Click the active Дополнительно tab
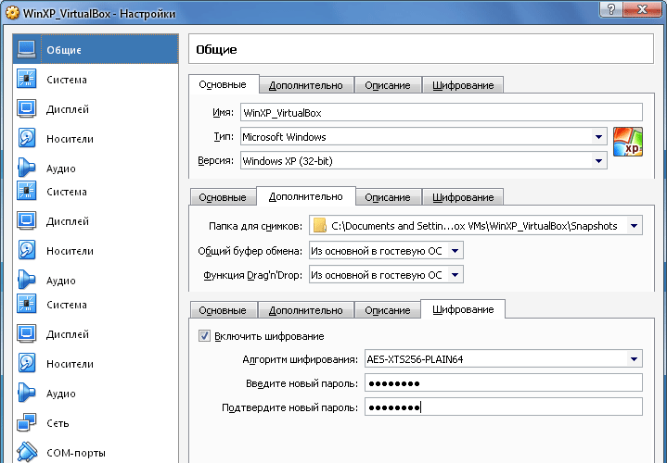The image size is (667, 463). point(306,196)
